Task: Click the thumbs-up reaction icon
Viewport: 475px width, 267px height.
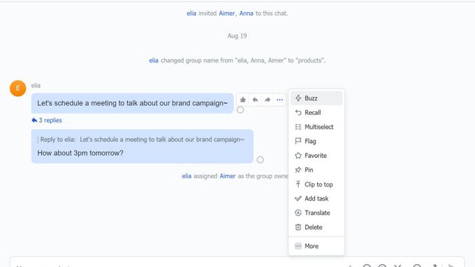Action: point(243,100)
